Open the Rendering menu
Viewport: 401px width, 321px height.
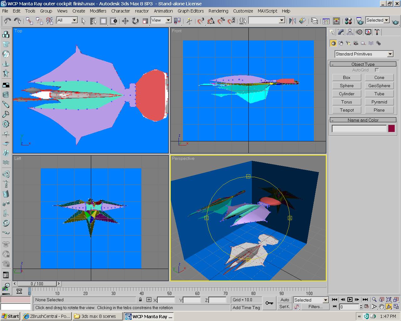pyautogui.click(x=218, y=11)
